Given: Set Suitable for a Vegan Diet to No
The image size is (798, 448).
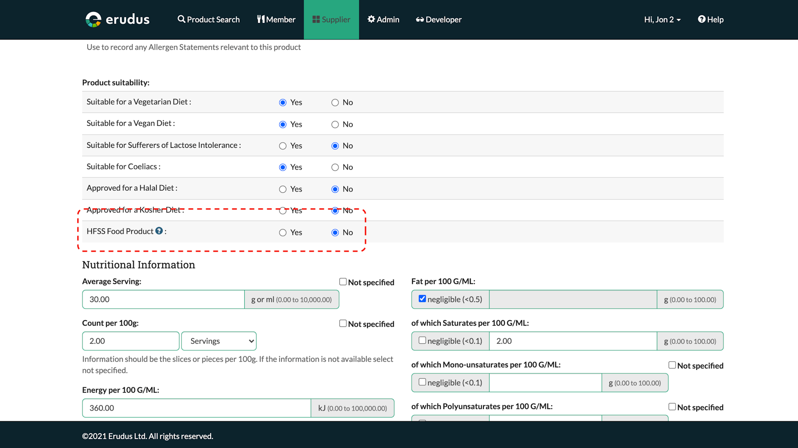Looking at the screenshot, I should click(335, 124).
